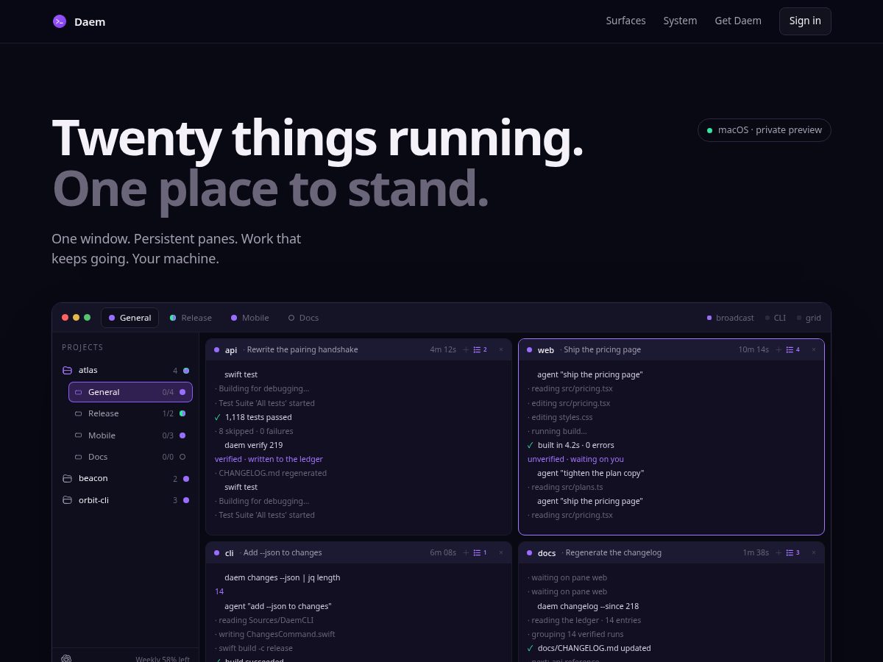Click the cli pane status dot
Screen dimensions: 883x662
[x=217, y=553]
